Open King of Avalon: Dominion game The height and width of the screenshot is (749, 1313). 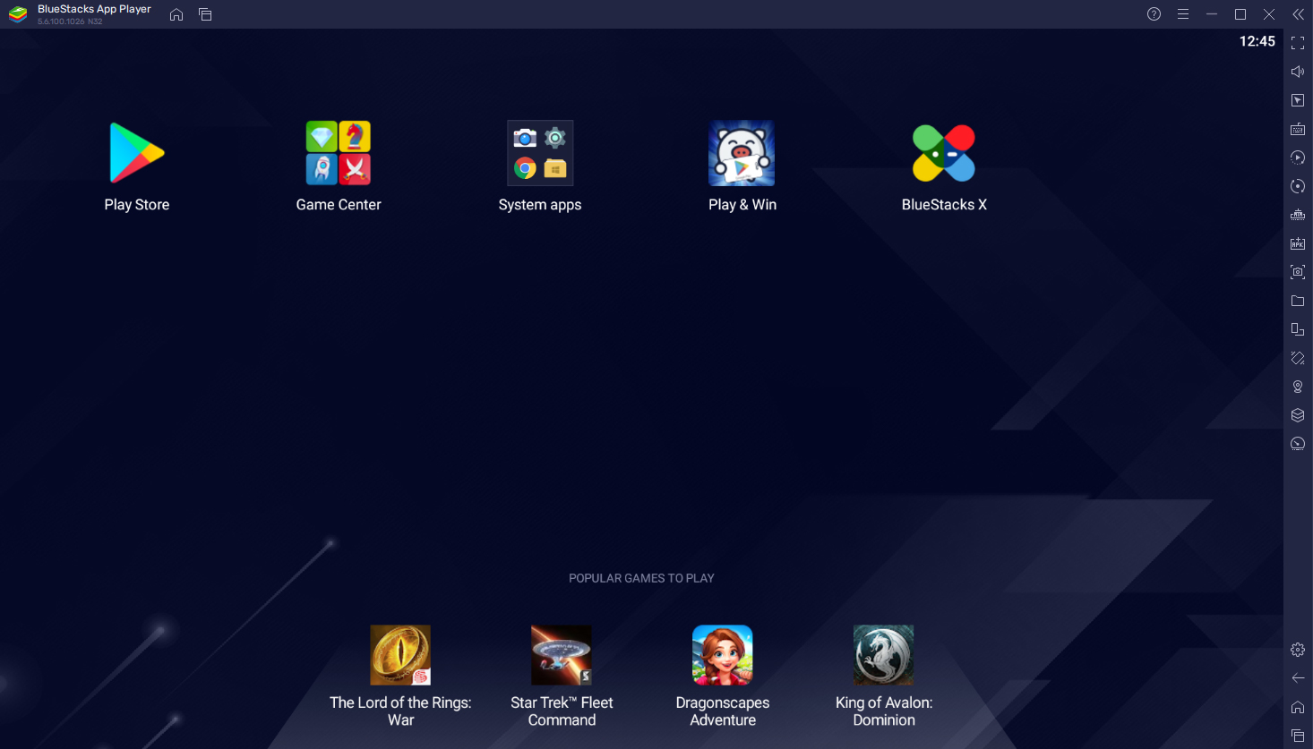pyautogui.click(x=884, y=655)
